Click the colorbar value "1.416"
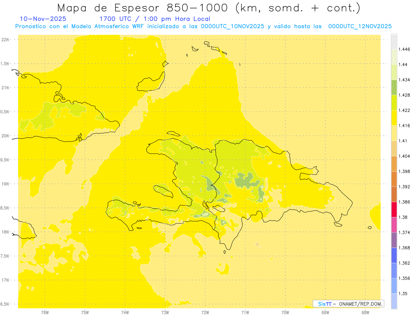The width and height of the screenshot is (410, 317). 404,126
